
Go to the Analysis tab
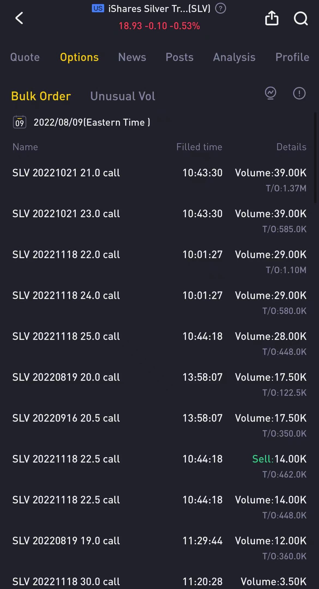(234, 57)
